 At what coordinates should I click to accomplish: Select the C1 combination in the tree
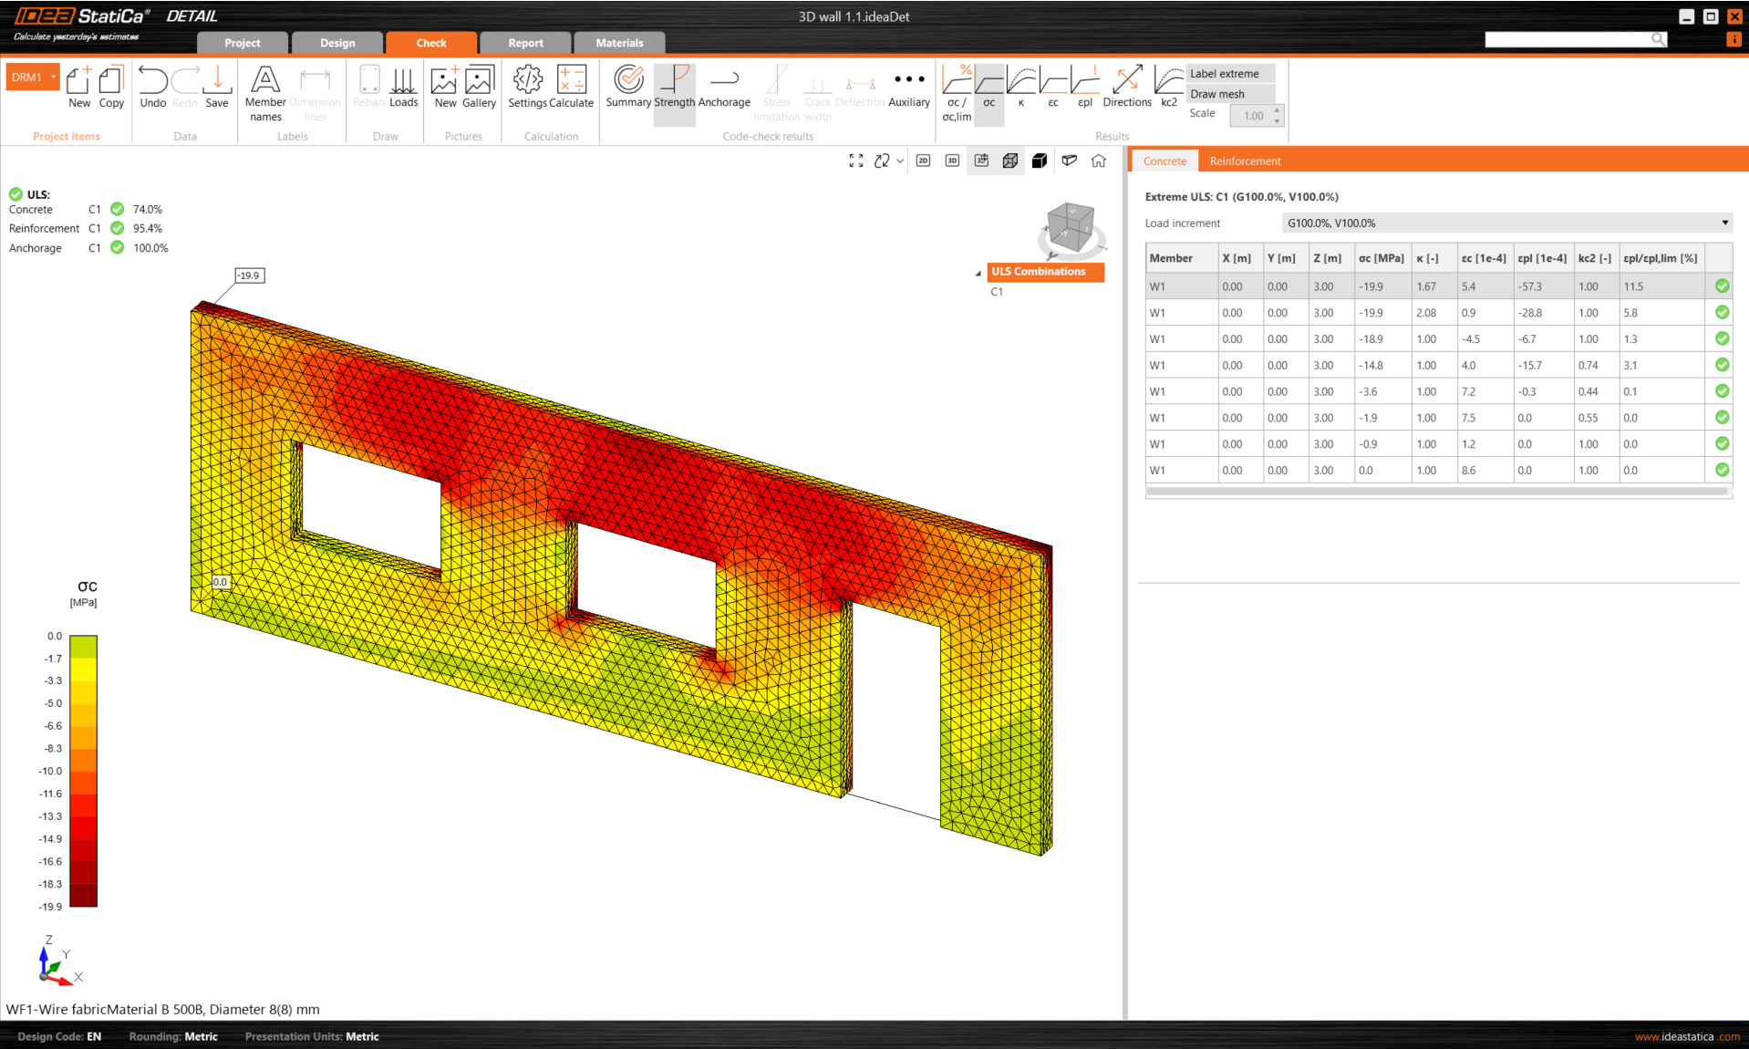(x=997, y=292)
